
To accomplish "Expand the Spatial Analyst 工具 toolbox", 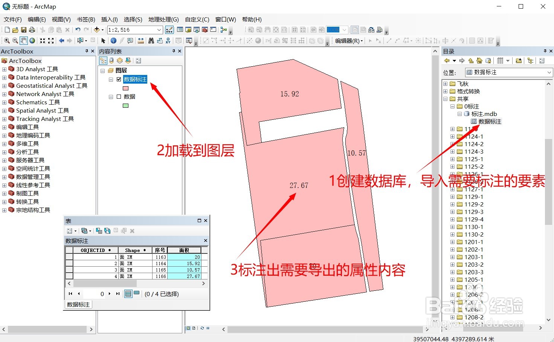I will tap(4, 110).
